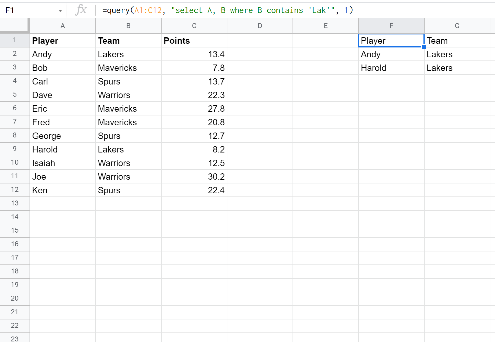Select row 1 header
The height and width of the screenshot is (342, 495).
pyautogui.click(x=15, y=41)
